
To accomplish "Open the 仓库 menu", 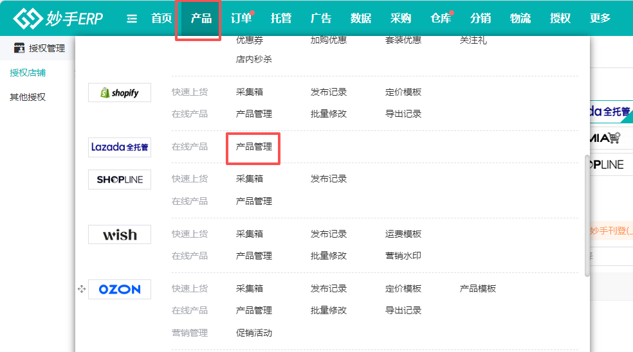I will [x=441, y=18].
